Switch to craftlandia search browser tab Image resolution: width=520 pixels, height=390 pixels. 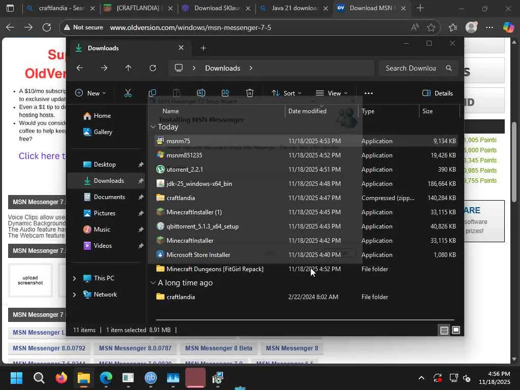click(x=61, y=8)
